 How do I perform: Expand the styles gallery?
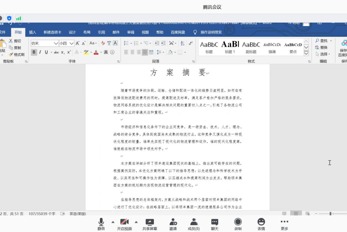click(x=306, y=54)
